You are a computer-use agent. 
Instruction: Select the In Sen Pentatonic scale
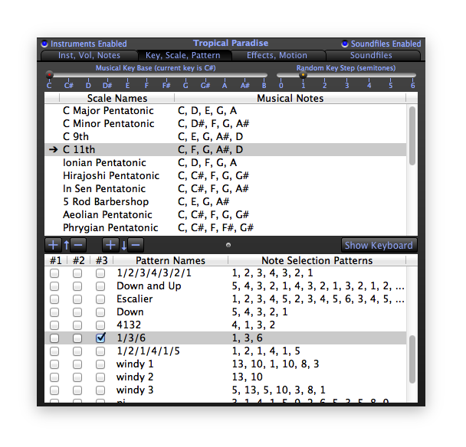(x=225, y=189)
